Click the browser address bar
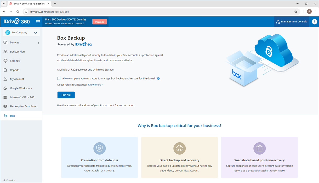Viewport: 319px width, 183px height. (x=157, y=12)
